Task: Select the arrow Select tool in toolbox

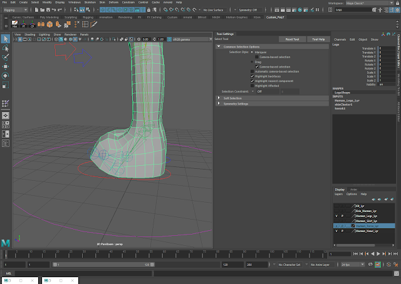Action: pyautogui.click(x=6, y=39)
